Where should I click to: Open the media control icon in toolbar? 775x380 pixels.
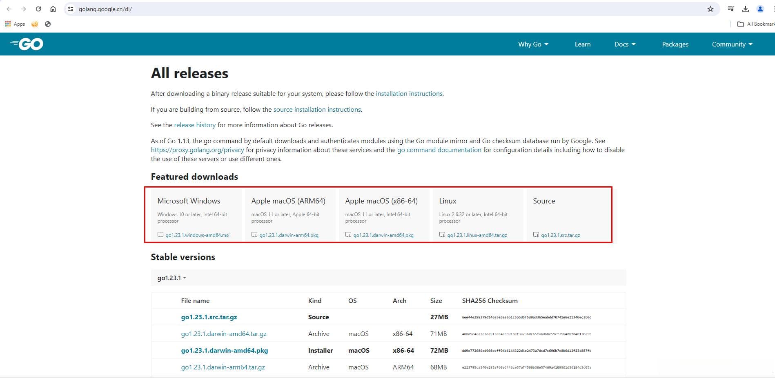click(731, 9)
